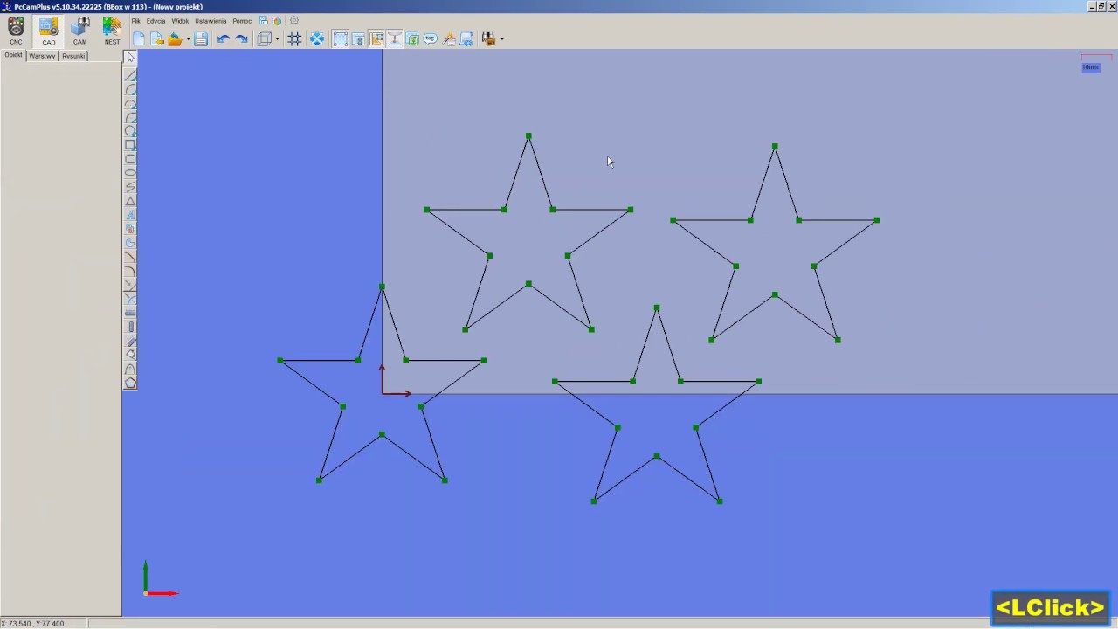Image resolution: width=1118 pixels, height=629 pixels.
Task: Select the line drawing tool
Action: pos(130,75)
